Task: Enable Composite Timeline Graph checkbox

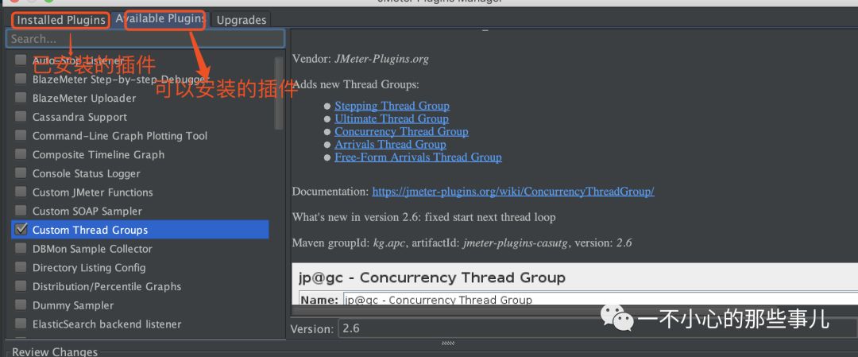Action: coord(21,154)
